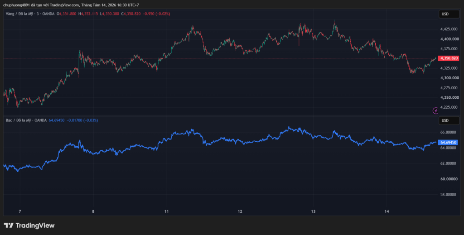The height and width of the screenshot is (235, 464).
Task: Click the 4,375.000 price axis label
Action: pyautogui.click(x=449, y=49)
